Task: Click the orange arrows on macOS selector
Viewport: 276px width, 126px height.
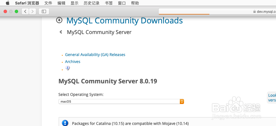Action: coord(182,101)
